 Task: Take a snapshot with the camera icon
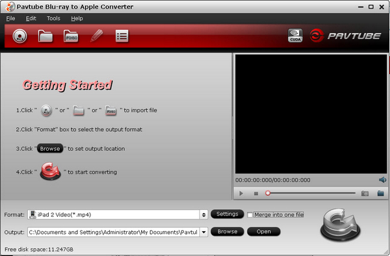[365, 194]
